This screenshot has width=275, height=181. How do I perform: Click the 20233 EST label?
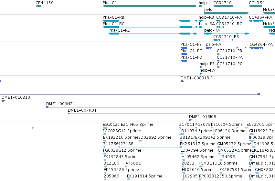point(188,164)
